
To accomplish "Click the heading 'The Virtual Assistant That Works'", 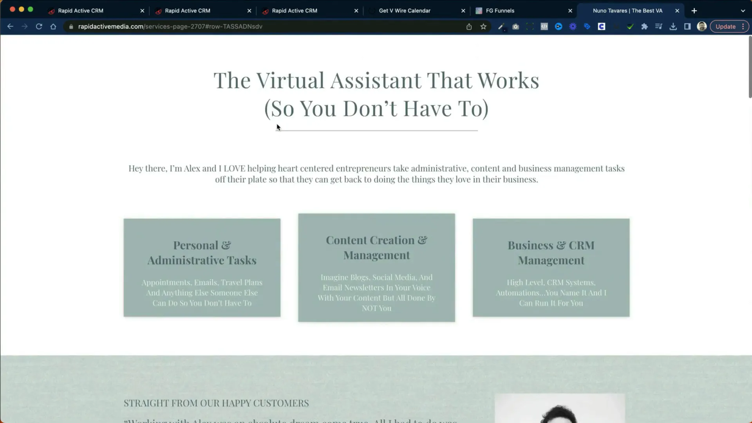I will (376, 80).
